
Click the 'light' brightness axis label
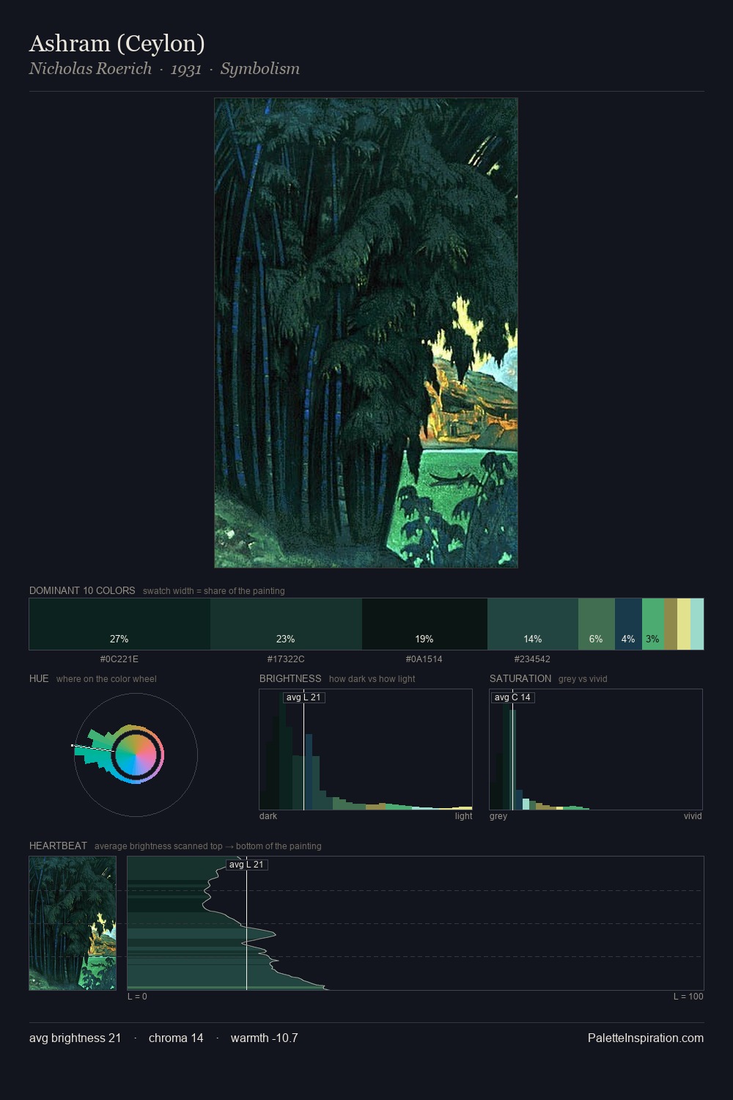[x=463, y=816]
